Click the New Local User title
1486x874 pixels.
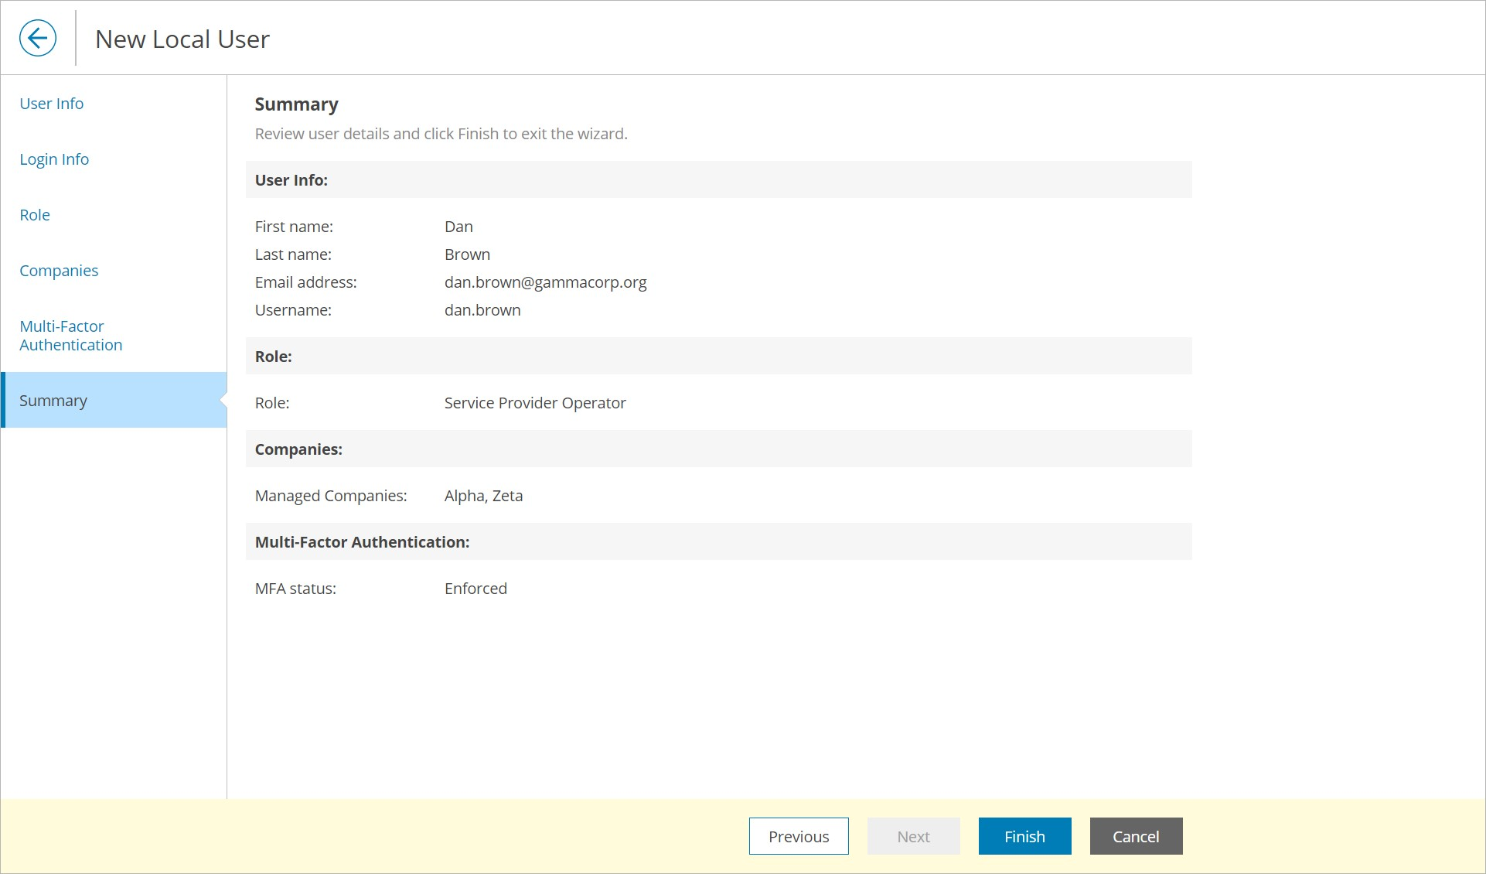(x=182, y=39)
